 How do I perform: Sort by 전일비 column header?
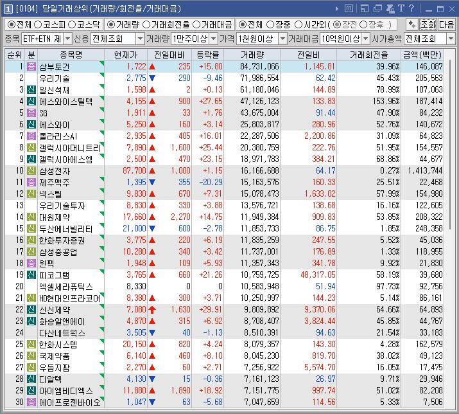309,55
